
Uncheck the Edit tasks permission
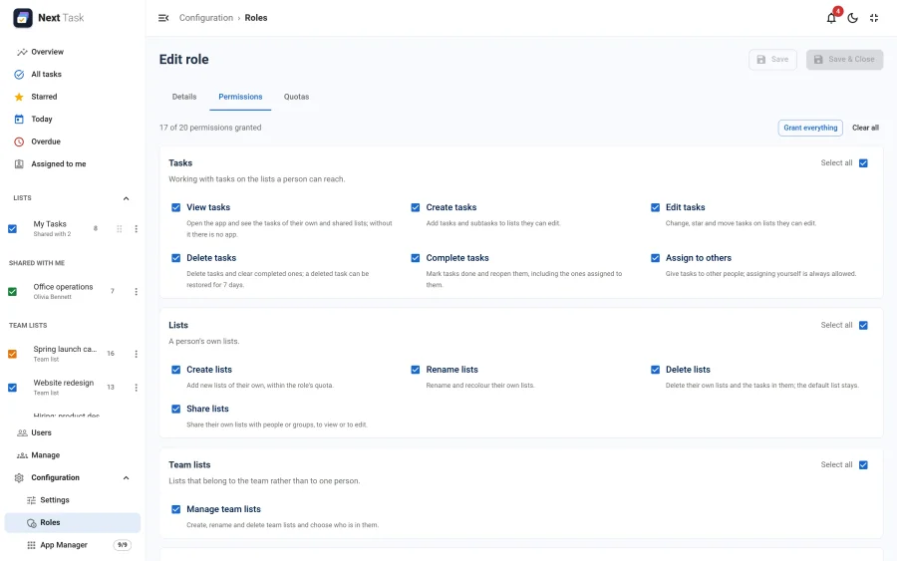pos(655,207)
